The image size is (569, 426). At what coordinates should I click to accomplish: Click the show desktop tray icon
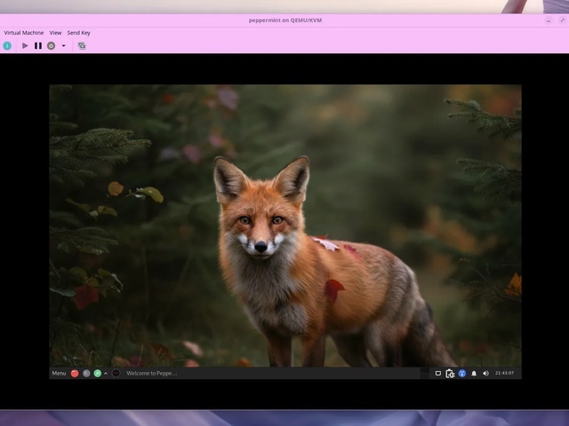[x=438, y=373]
